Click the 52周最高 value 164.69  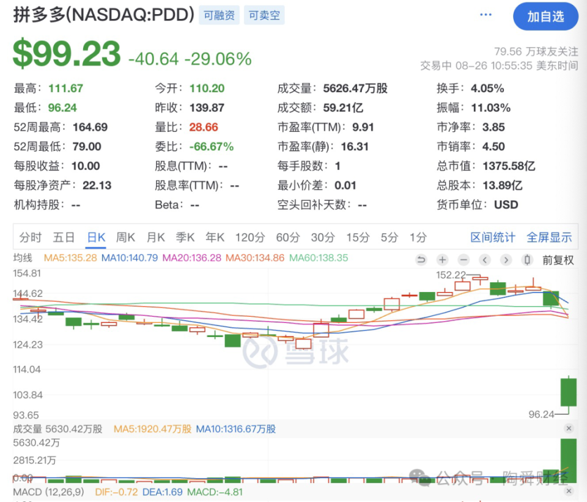[x=90, y=127]
